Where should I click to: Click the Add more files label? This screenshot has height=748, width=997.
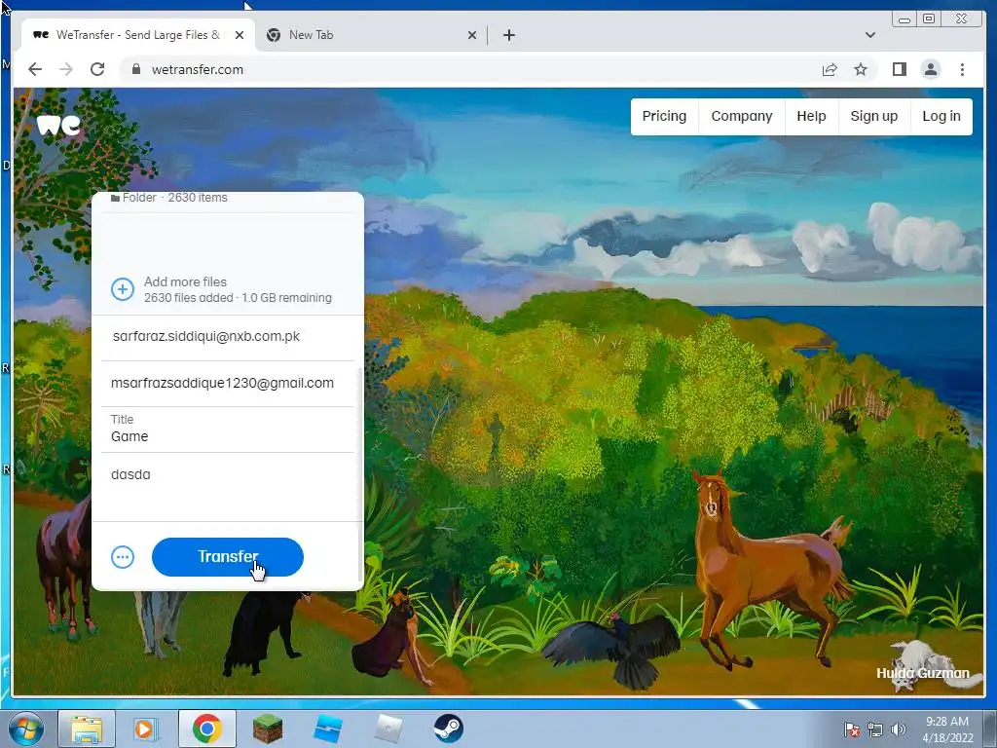[185, 281]
